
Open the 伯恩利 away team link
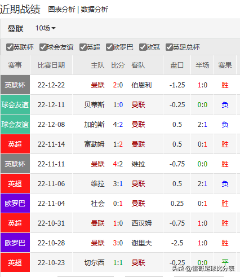coord(141,85)
